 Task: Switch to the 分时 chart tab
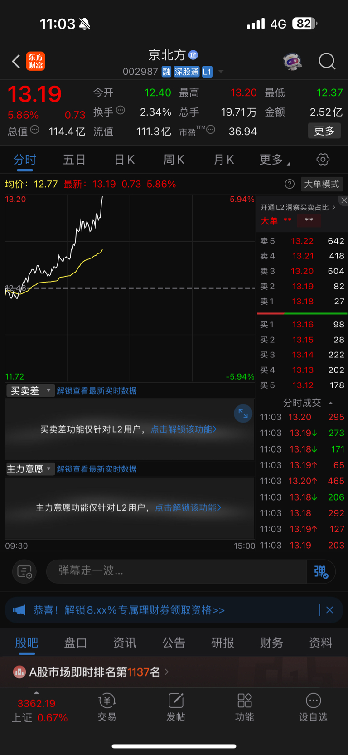(25, 160)
